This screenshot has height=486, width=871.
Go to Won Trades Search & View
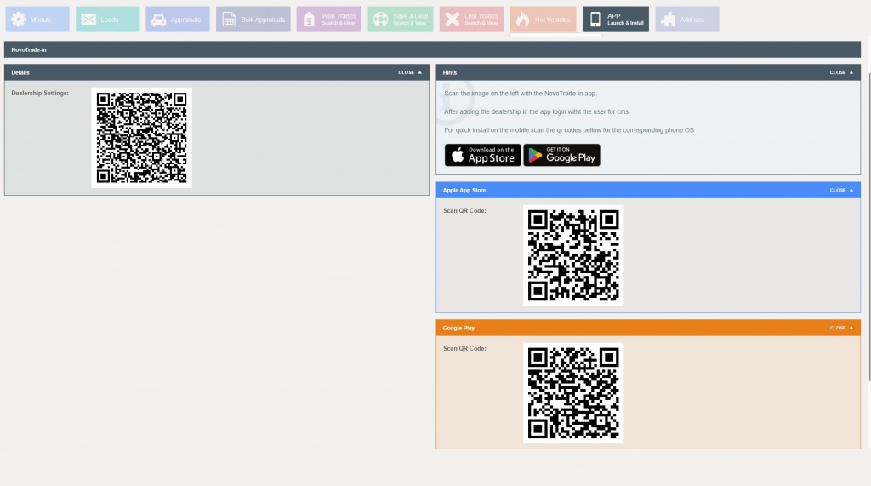tap(339, 20)
